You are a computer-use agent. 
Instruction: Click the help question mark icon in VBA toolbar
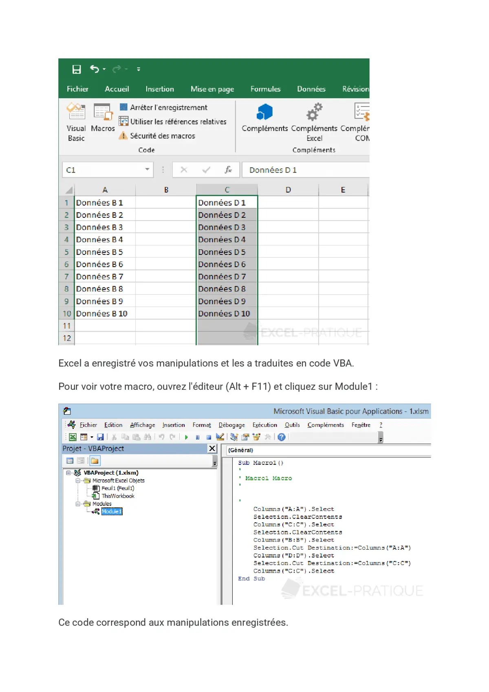click(281, 437)
